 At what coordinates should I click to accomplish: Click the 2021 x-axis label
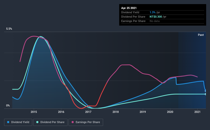(197, 112)
